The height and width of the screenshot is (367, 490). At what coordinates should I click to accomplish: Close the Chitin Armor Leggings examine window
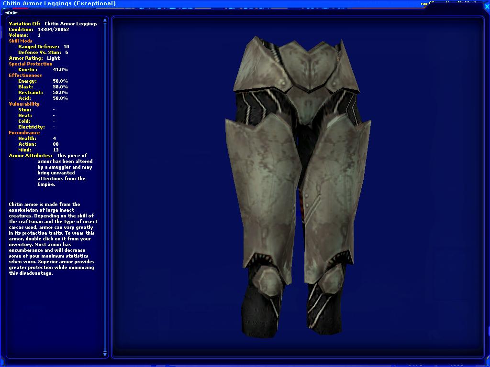pyautogui.click(x=487, y=7)
